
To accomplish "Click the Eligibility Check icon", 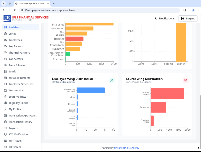I will 5,103.
